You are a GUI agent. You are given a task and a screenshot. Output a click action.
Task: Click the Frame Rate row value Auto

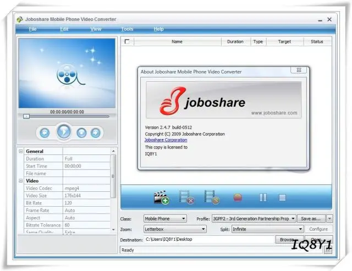tap(87, 211)
